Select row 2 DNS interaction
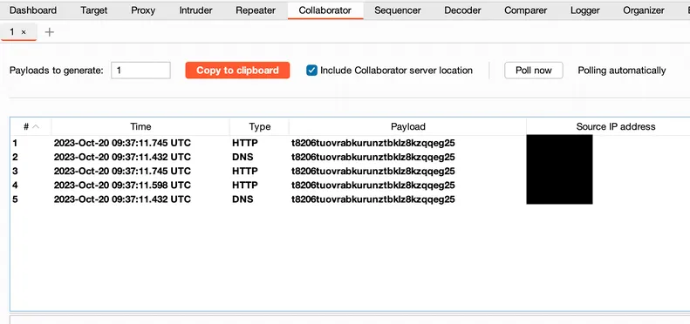This screenshot has width=690, height=324. pos(351,157)
